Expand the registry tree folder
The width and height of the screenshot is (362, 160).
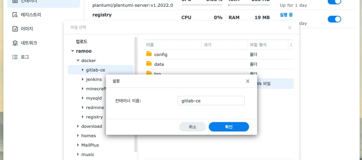click(x=83, y=117)
